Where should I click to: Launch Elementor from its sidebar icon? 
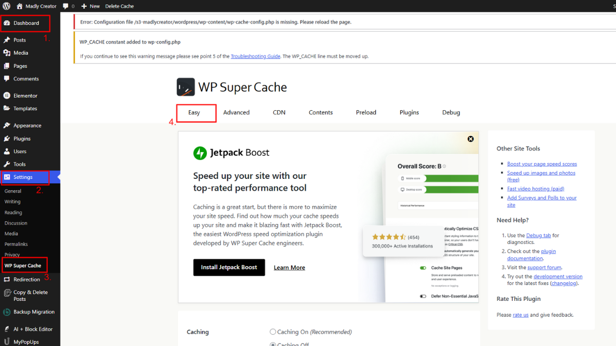click(x=6, y=95)
